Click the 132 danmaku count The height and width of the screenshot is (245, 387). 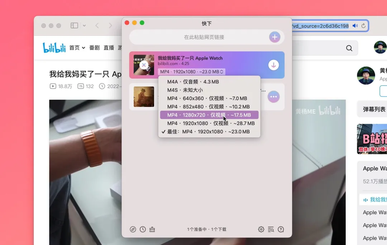pyautogui.click(x=86, y=86)
